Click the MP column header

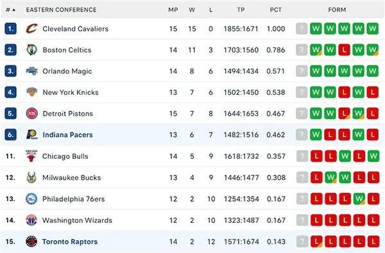point(173,10)
